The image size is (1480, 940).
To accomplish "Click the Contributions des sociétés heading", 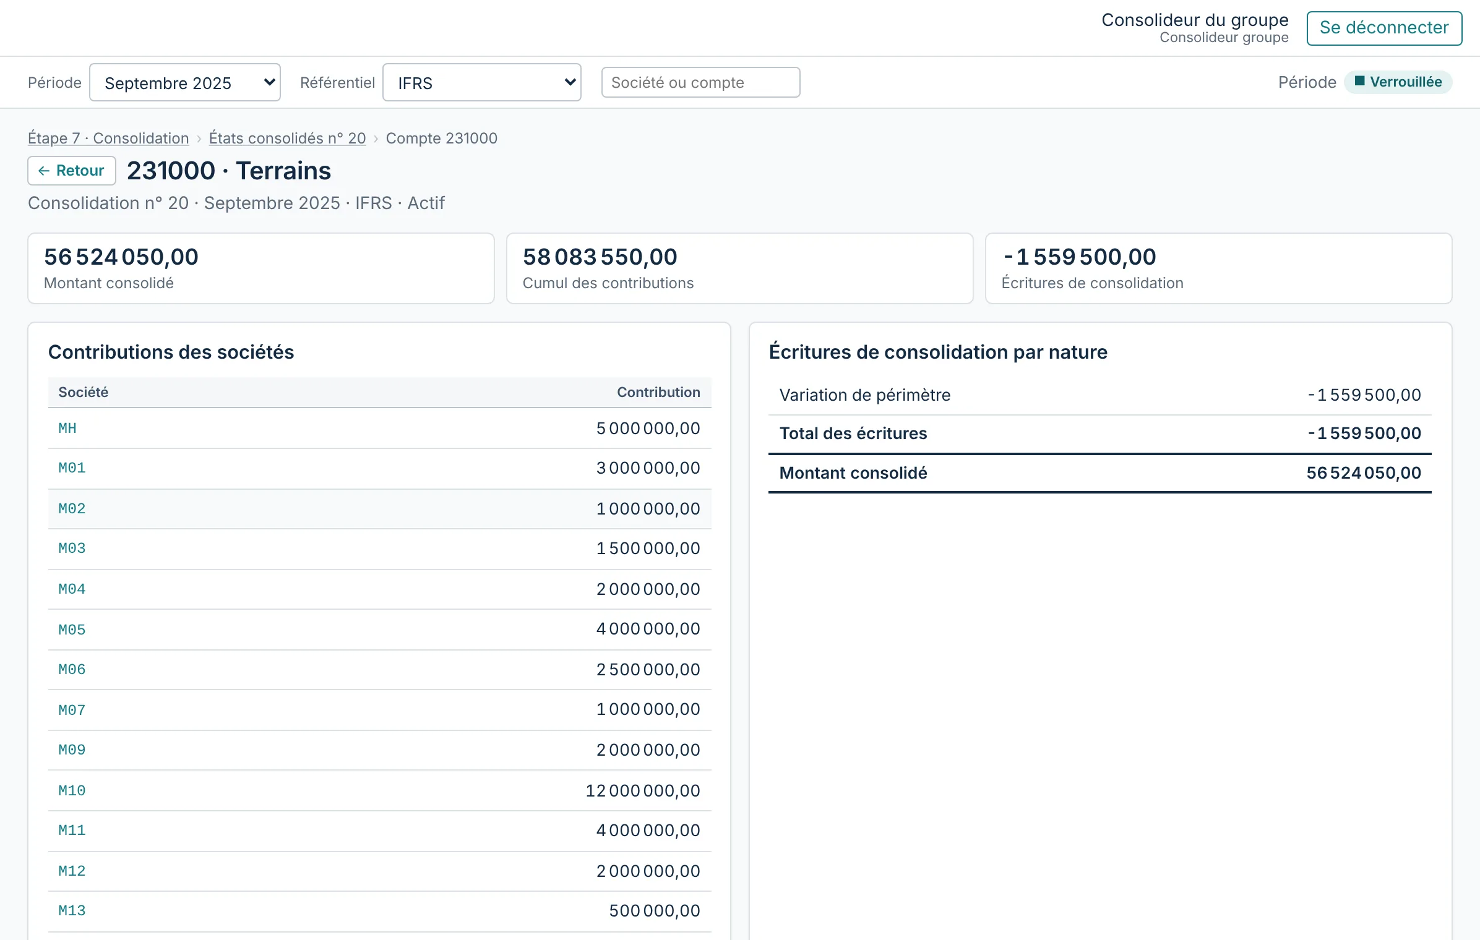I will click(171, 352).
